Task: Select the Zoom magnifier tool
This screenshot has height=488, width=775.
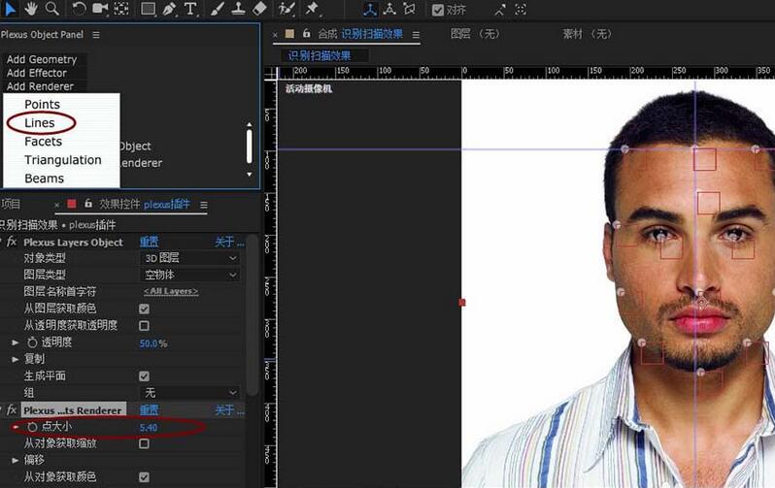Action: point(51,10)
